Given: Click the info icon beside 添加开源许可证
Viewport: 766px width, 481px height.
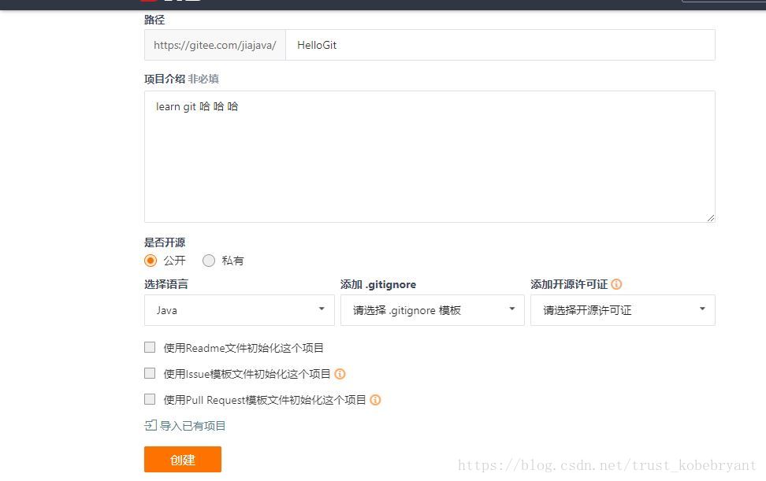Looking at the screenshot, I should [x=616, y=284].
